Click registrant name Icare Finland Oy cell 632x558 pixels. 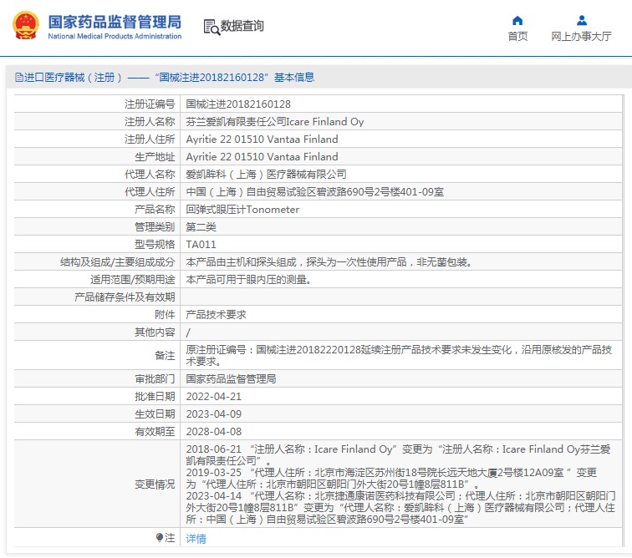click(275, 122)
